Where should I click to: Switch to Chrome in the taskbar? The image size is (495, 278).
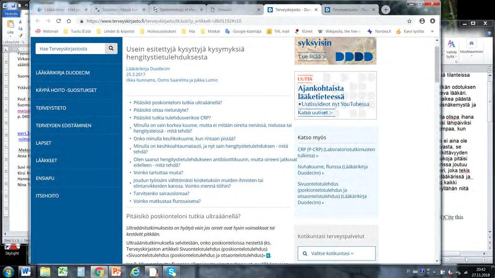pos(99,272)
